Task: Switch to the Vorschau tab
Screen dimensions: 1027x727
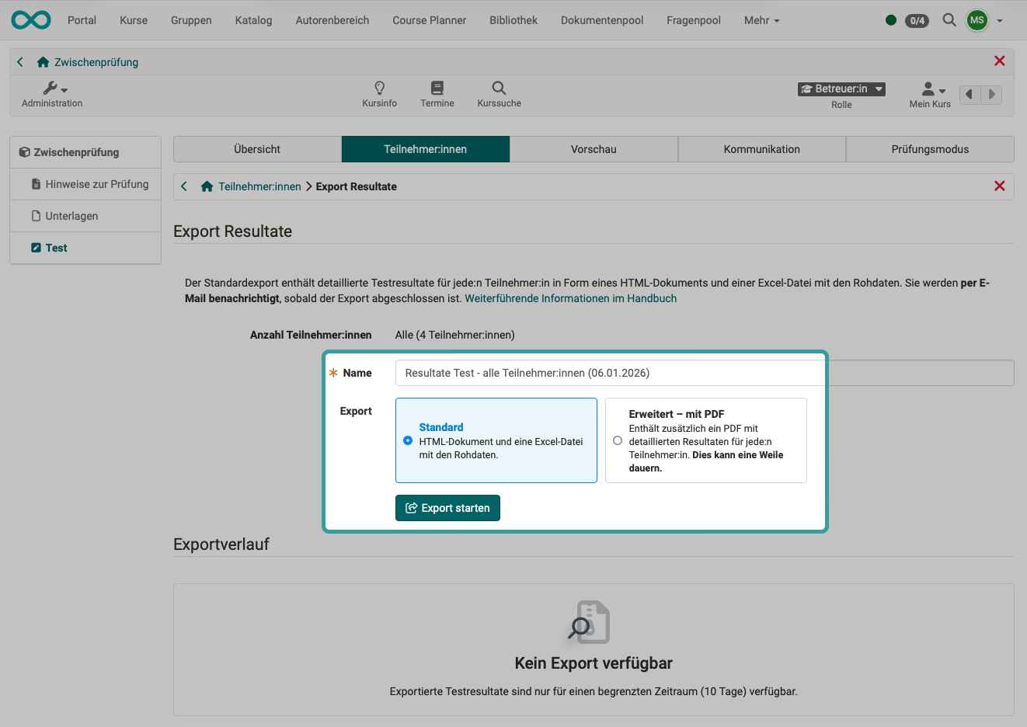Action: coord(594,148)
